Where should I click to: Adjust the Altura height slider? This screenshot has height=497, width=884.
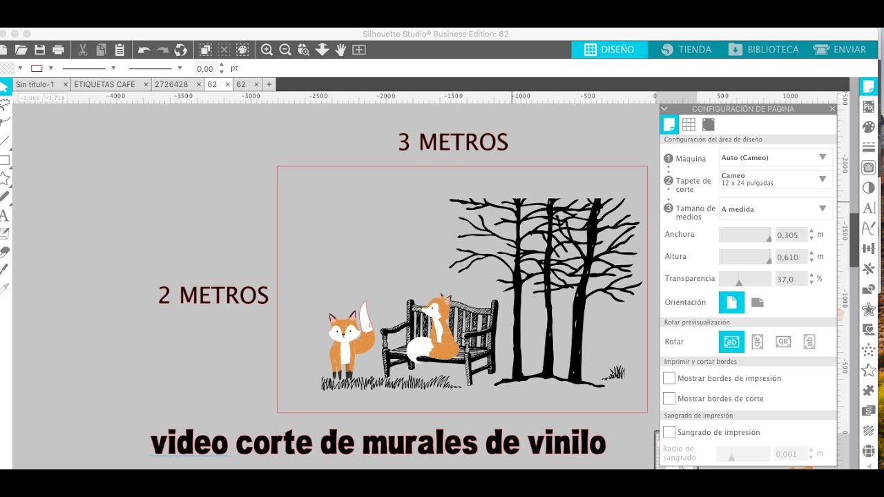click(x=745, y=257)
